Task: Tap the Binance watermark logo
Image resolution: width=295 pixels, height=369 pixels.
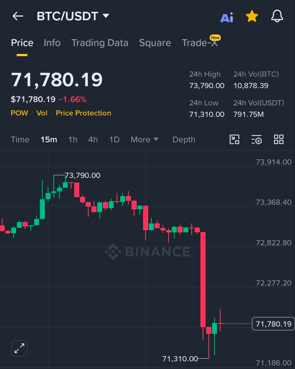Action: 147,252
